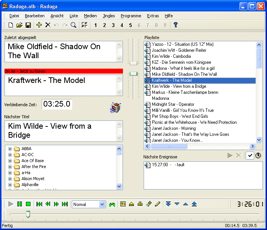267x230 pixels.
Task: Select jingle slot number 3
Action: 113,25
